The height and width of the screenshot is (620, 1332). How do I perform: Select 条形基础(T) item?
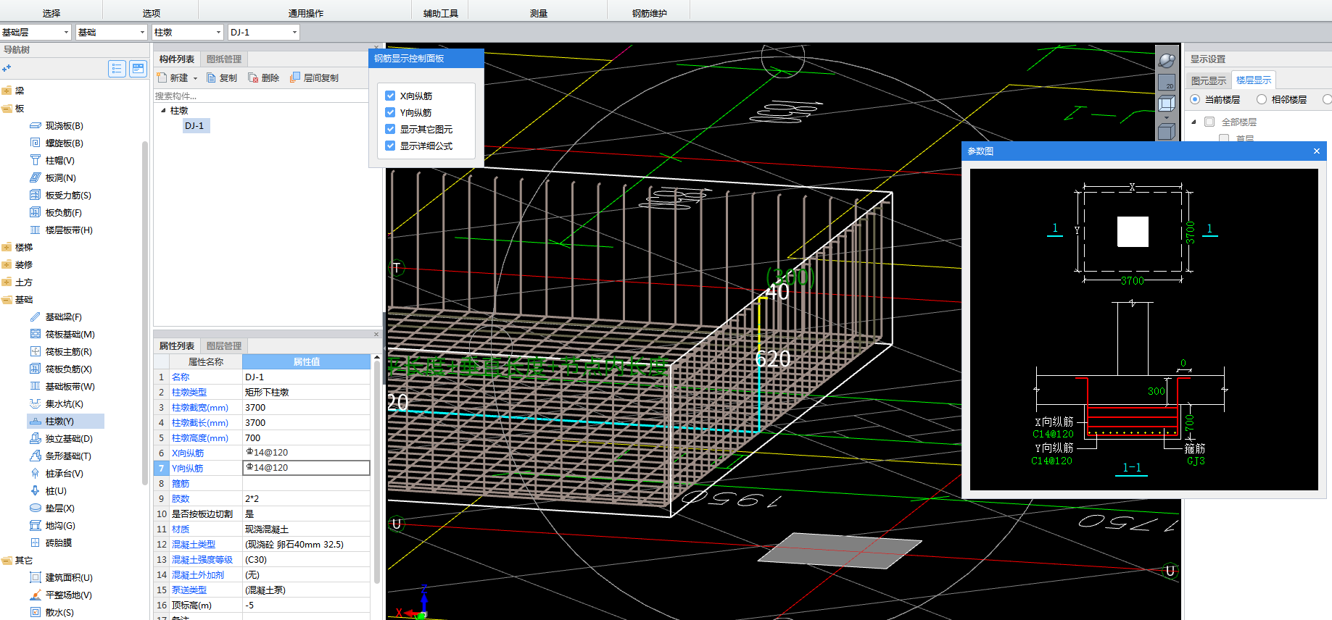[x=60, y=456]
